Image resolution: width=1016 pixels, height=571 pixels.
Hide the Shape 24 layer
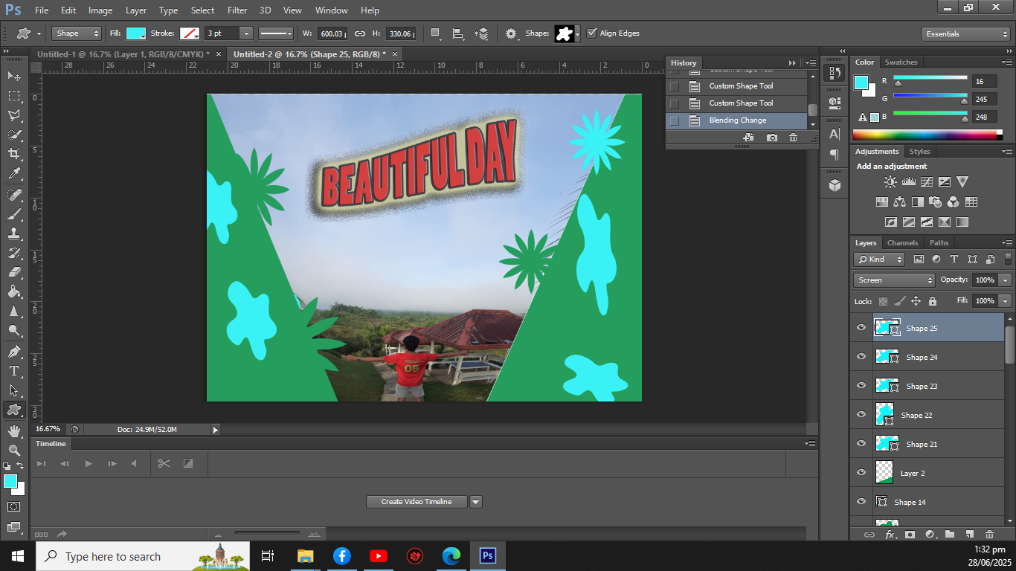click(861, 357)
